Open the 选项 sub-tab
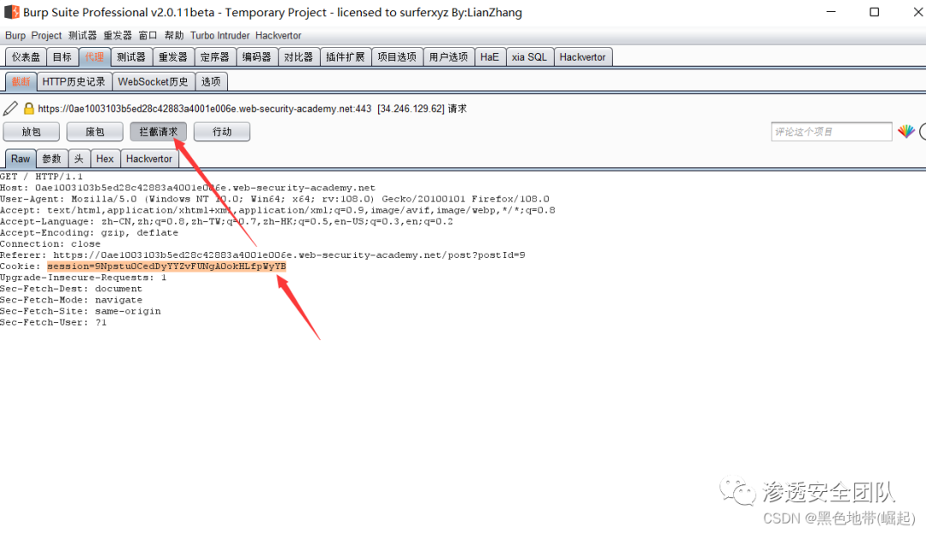This screenshot has width=926, height=533. (x=211, y=81)
